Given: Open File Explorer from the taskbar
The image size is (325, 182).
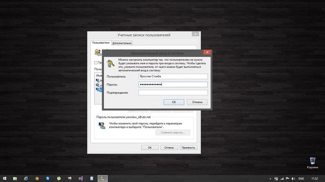Looking at the screenshot, I should [x=15, y=178].
